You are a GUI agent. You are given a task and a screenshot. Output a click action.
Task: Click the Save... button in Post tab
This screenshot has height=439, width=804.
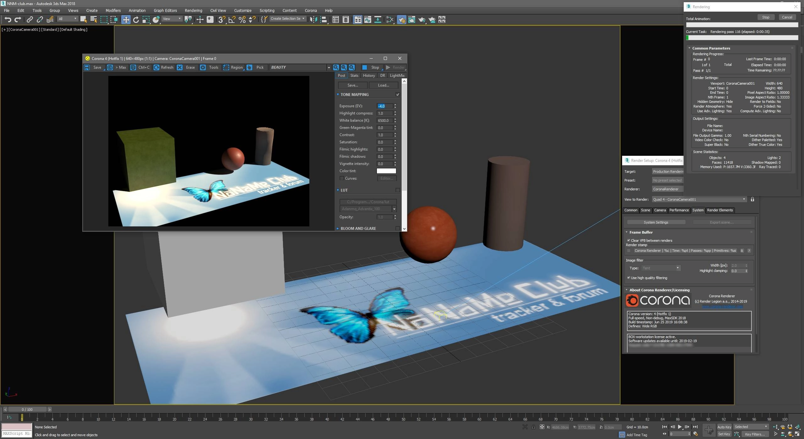353,85
